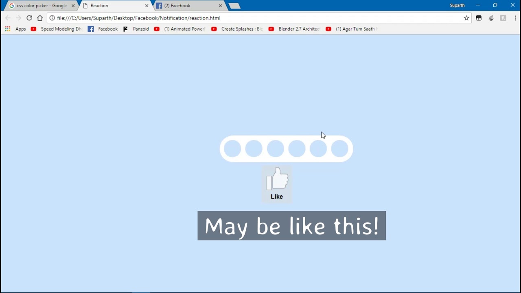Viewport: 521px width, 293px height.
Task: Open the Apps shortcut in bookmarks bar
Action: click(x=15, y=29)
